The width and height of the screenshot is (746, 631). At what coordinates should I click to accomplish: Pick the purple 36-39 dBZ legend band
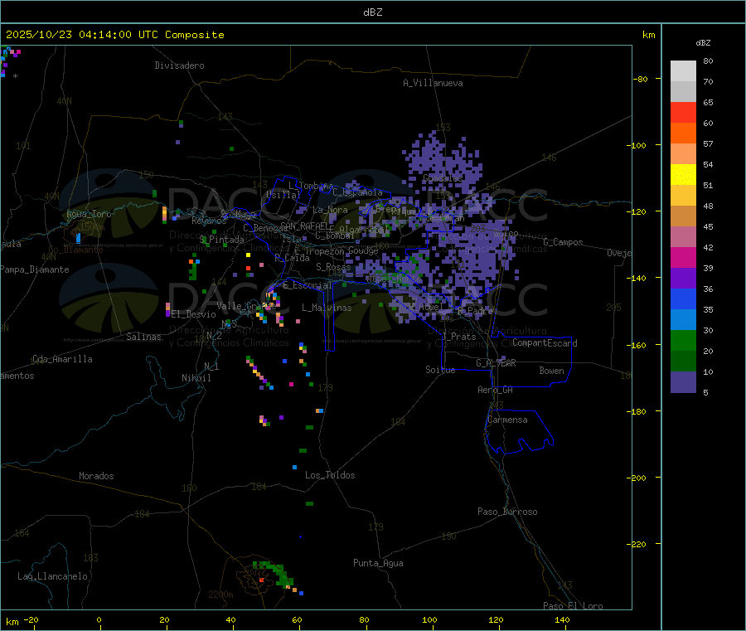pyautogui.click(x=683, y=279)
